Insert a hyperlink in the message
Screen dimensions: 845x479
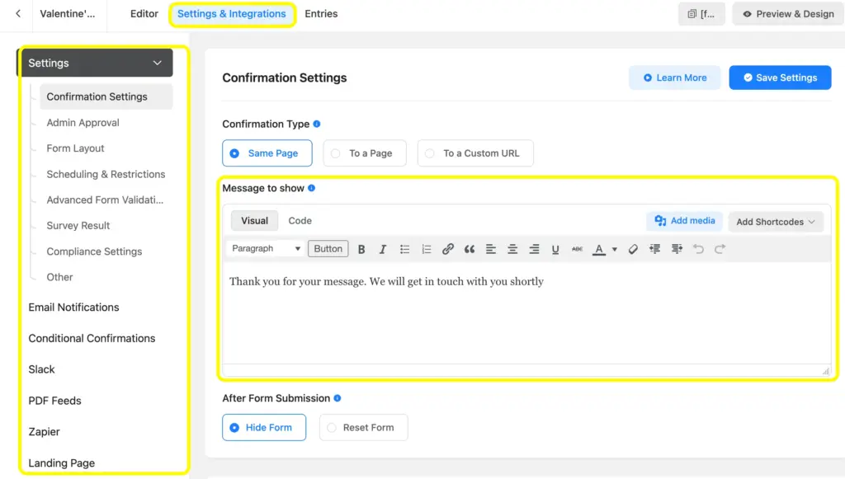pos(447,248)
